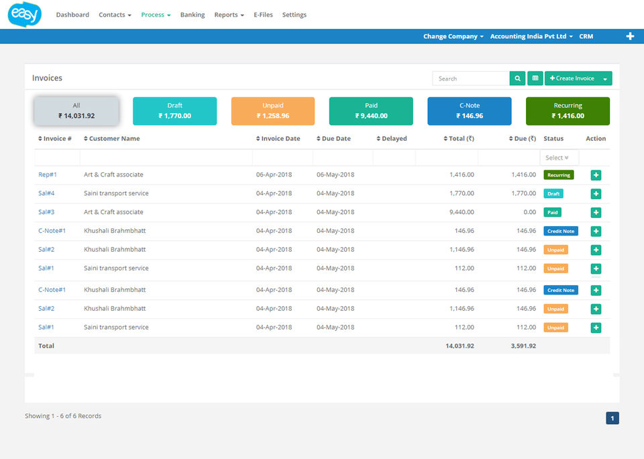The image size is (644, 459).
Task: Click the Easy logo in top left
Action: point(25,14)
